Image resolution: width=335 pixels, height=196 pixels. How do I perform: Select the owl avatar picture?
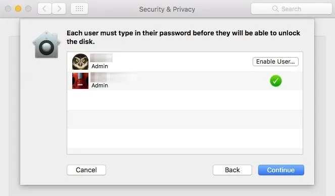tap(80, 62)
